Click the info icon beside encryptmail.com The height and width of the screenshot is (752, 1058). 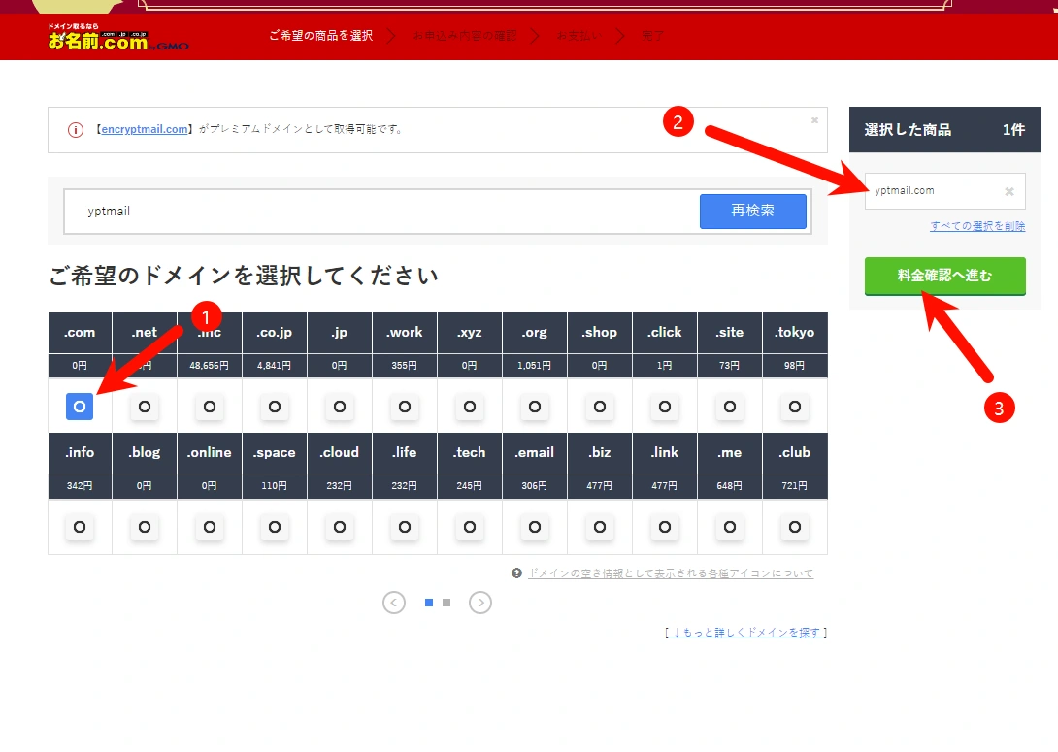(x=76, y=129)
